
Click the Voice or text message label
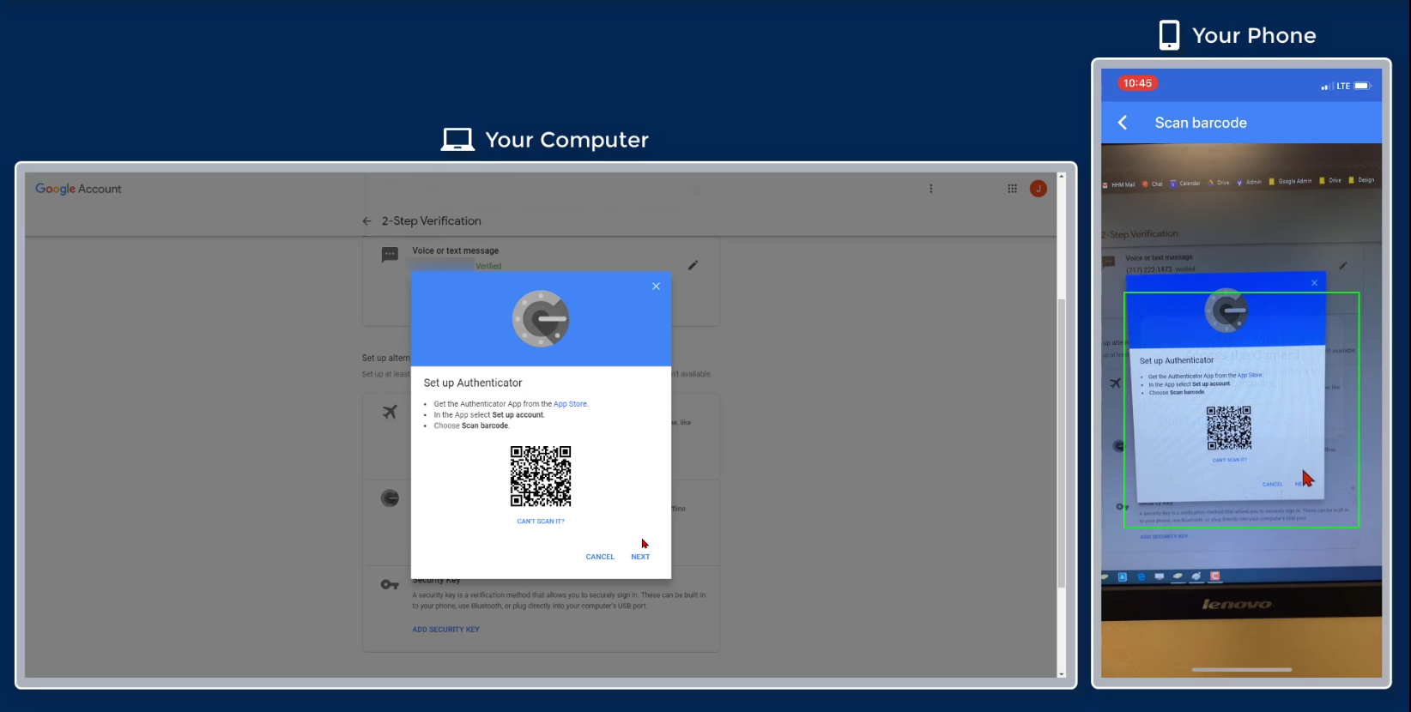click(x=455, y=250)
